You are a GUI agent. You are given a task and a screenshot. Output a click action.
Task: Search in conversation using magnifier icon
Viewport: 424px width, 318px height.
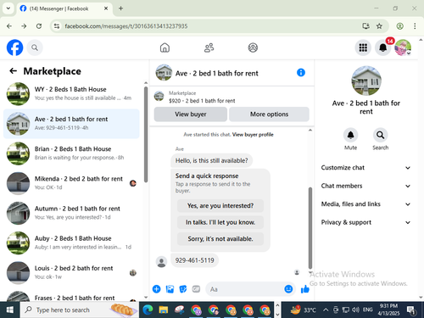point(381,135)
